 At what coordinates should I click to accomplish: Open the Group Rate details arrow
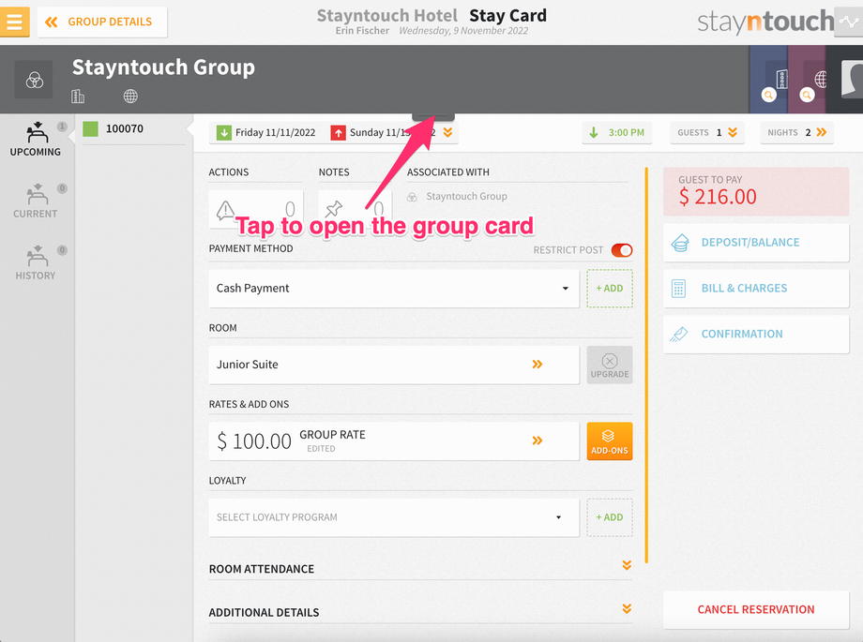tap(537, 440)
